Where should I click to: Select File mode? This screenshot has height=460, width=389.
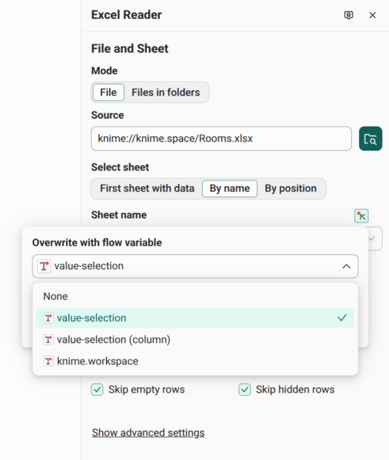pos(109,93)
